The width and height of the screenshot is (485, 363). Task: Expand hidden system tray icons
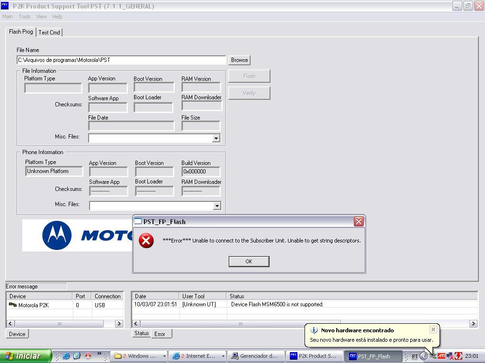tap(423, 356)
